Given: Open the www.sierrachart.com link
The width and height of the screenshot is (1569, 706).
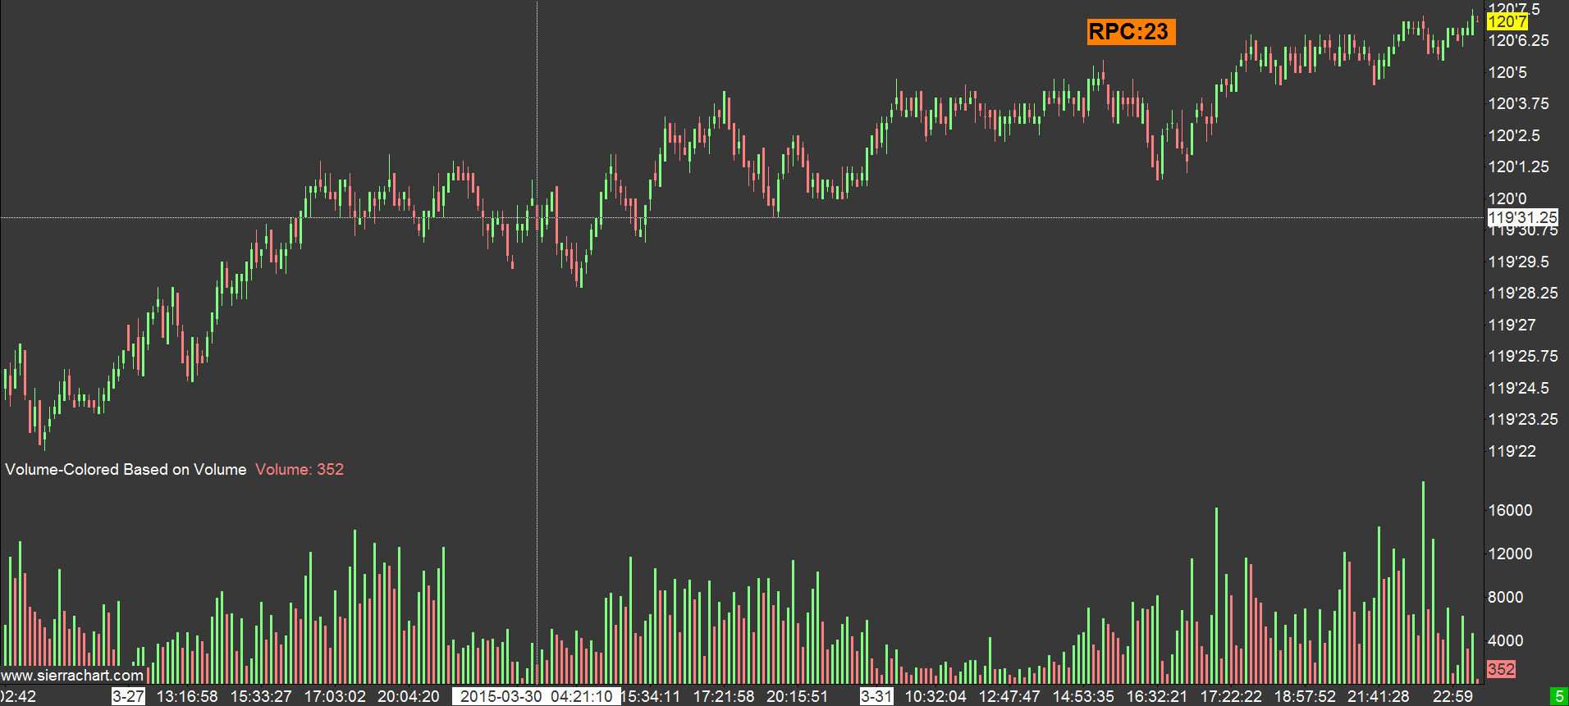Looking at the screenshot, I should (72, 676).
